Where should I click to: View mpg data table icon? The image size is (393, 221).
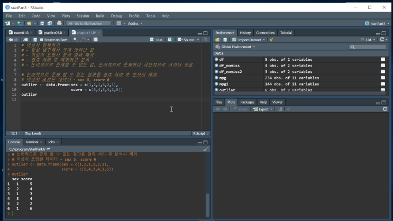tap(383, 78)
